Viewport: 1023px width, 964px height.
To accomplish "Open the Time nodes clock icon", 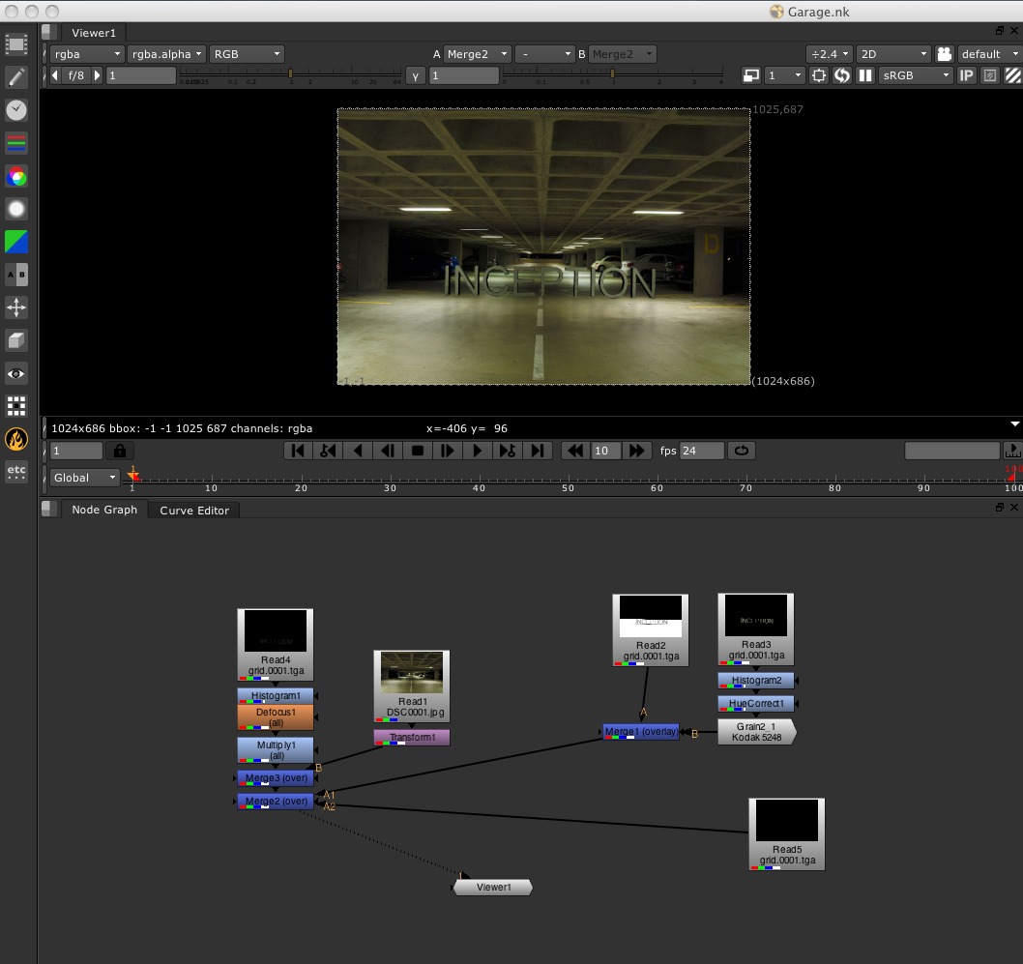I will [x=16, y=109].
